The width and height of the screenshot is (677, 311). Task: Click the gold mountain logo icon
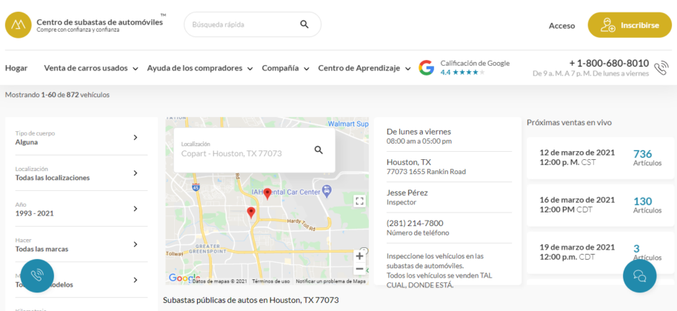coord(18,25)
